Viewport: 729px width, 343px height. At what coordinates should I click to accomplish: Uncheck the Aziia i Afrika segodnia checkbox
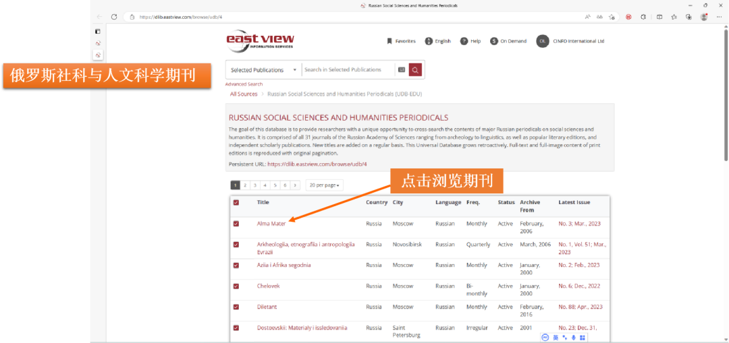point(236,265)
